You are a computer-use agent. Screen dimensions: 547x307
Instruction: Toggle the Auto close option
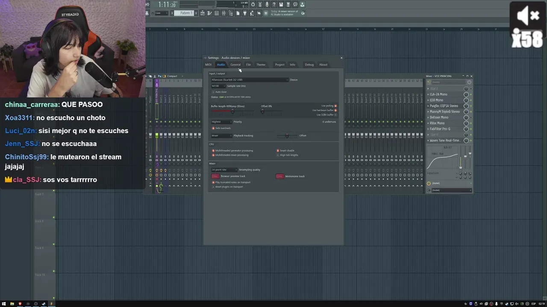click(x=213, y=92)
